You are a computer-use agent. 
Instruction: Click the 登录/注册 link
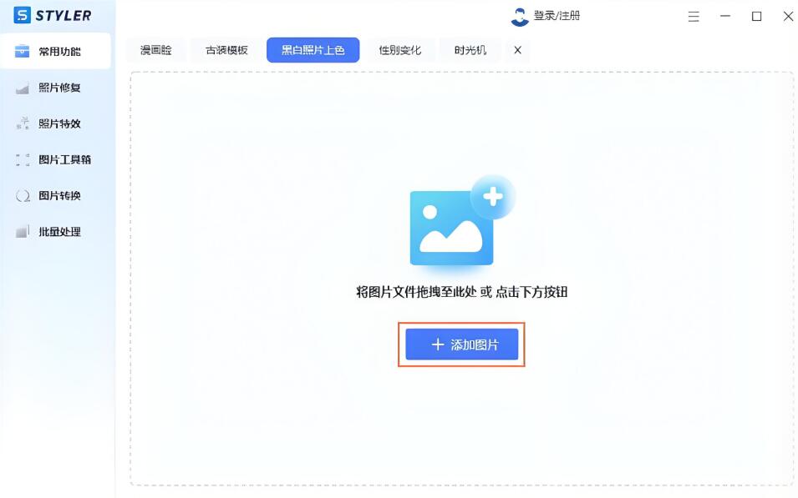click(x=557, y=16)
